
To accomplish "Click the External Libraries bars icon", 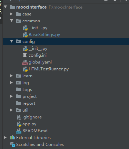I will coord(12,138).
